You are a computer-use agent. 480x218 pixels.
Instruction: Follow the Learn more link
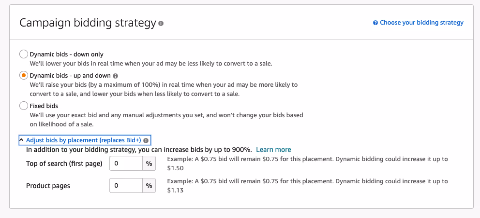[x=273, y=150]
